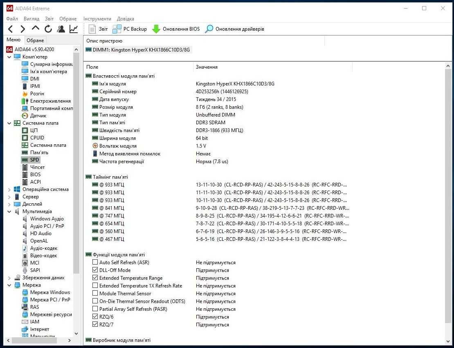Collapse the Системна плата root node
The image size is (454, 348).
click(x=9, y=123)
